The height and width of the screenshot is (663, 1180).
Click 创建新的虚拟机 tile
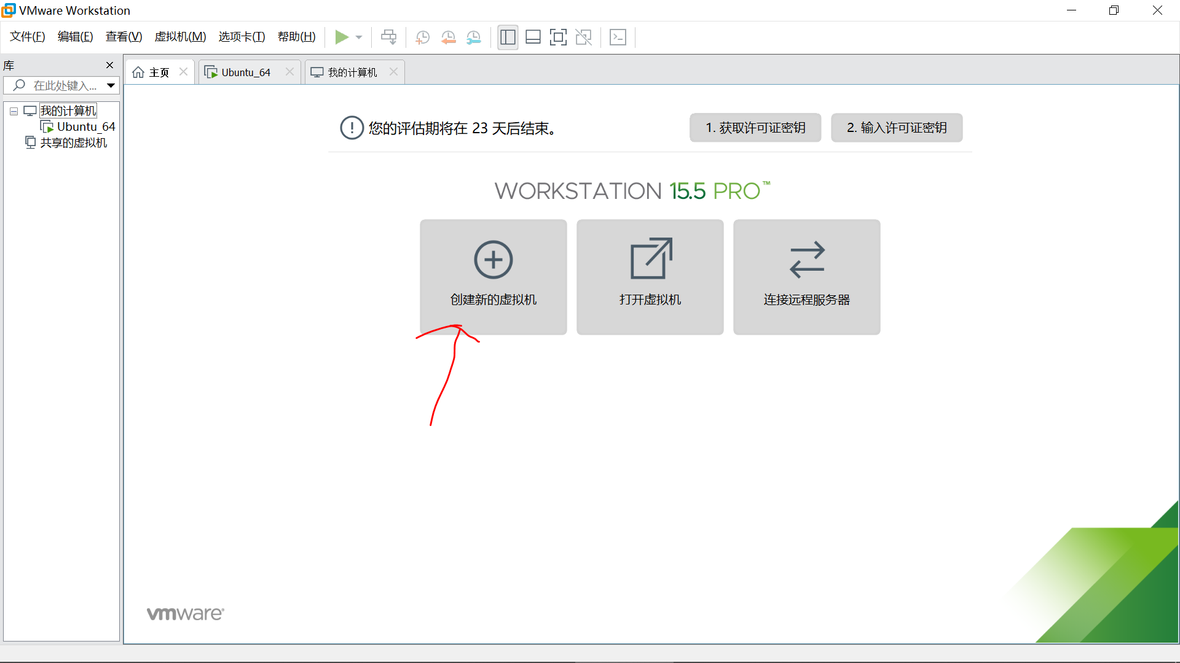[x=493, y=277]
